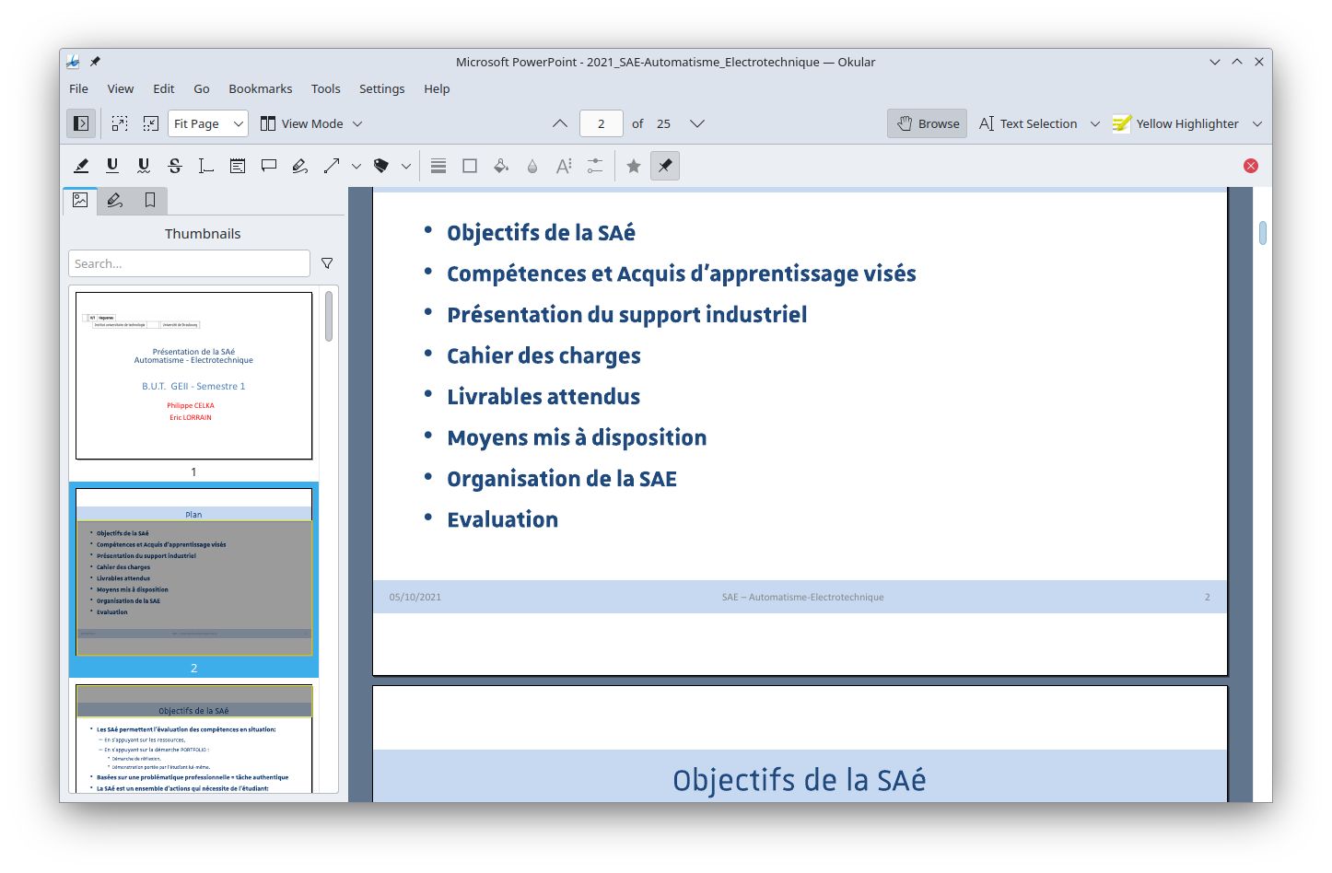Select the Popup Note tool
The height and width of the screenshot is (873, 1332).
(269, 166)
